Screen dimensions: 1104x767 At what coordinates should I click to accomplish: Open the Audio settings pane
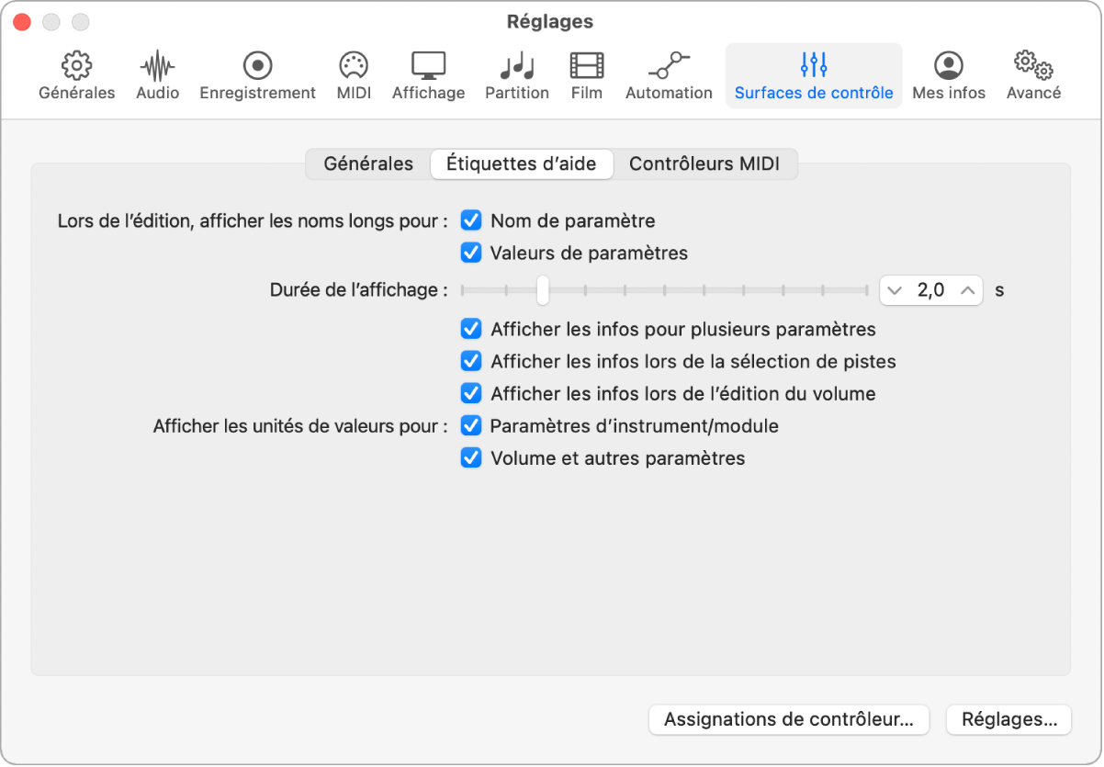156,73
